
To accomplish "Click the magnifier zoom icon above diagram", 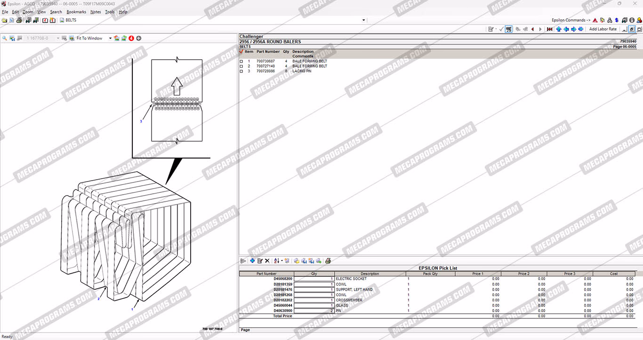I will point(4,38).
